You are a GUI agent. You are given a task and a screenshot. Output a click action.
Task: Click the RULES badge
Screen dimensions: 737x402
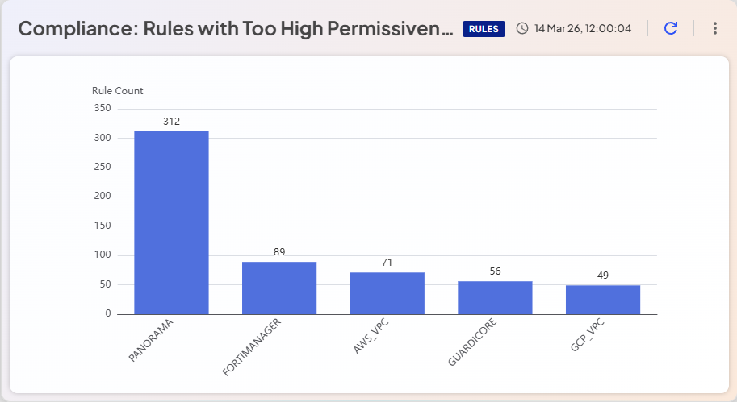pos(484,29)
